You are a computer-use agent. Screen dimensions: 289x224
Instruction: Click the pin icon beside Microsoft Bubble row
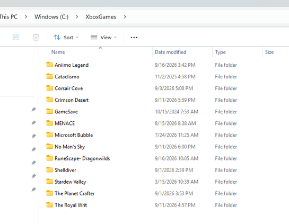point(33,136)
